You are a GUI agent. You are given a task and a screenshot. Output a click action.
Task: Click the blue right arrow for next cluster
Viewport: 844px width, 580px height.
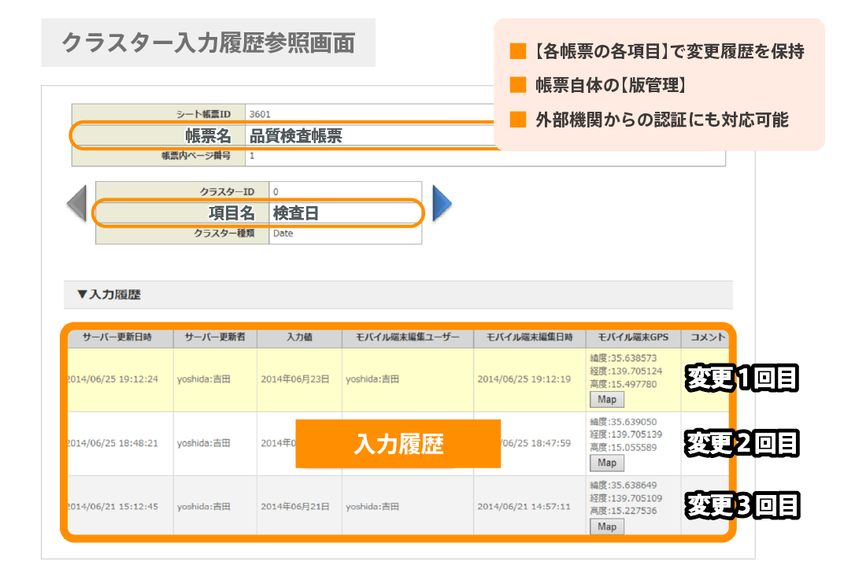pos(442,205)
